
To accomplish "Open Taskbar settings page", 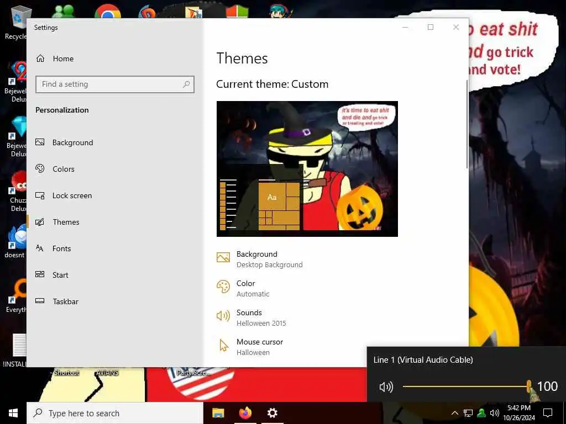I will 57,301.
